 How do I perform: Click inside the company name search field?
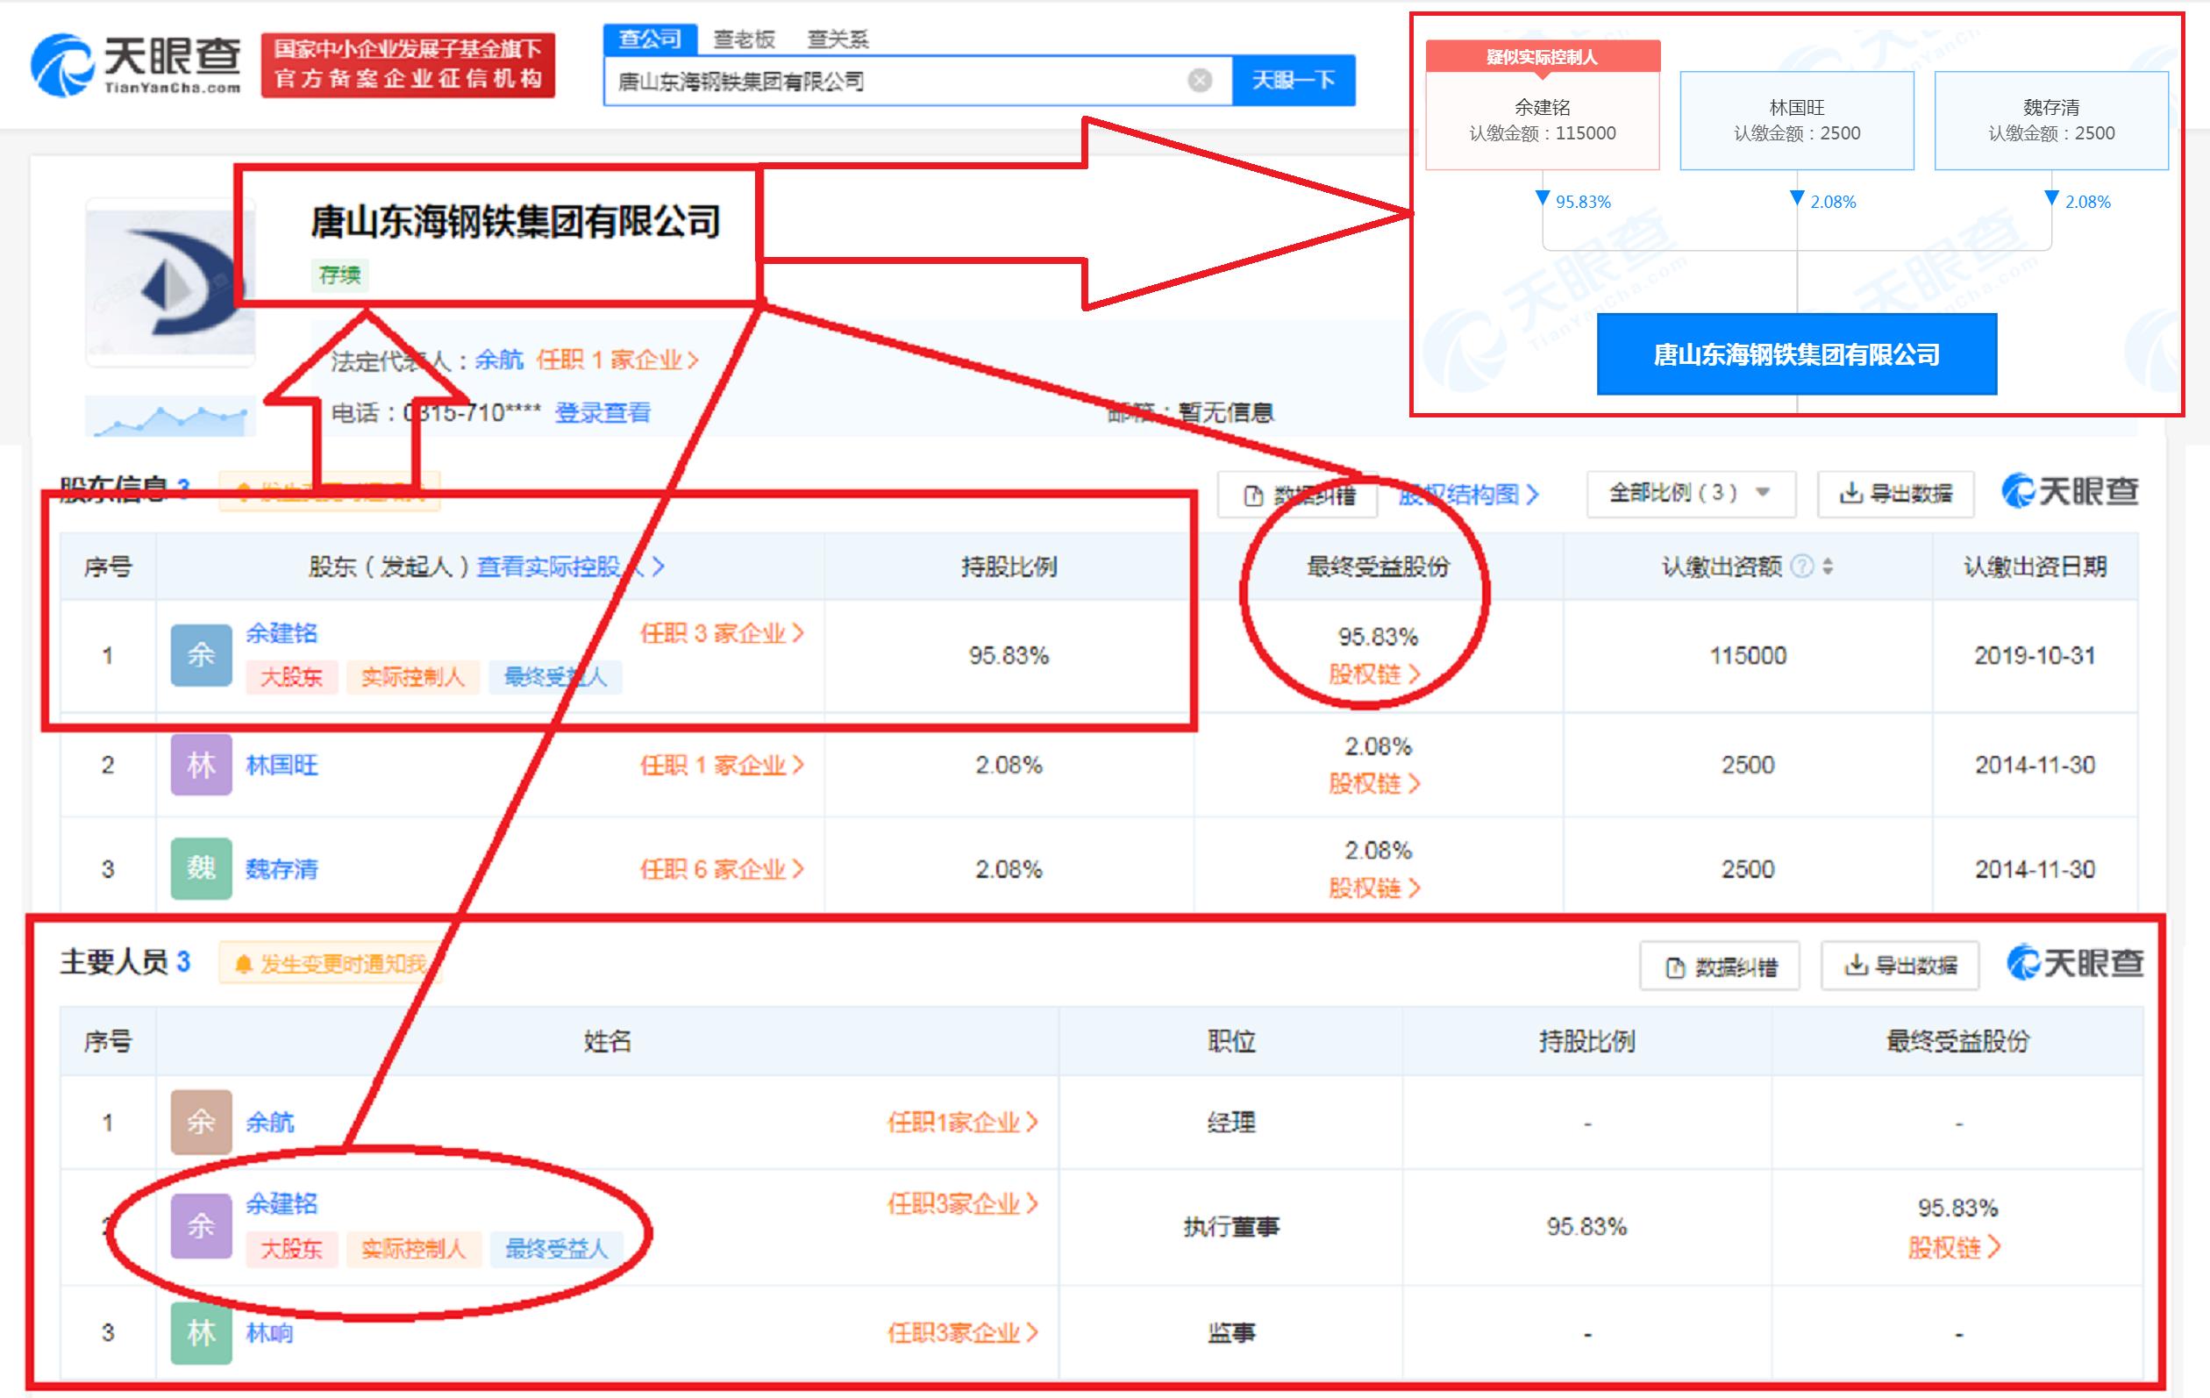point(872,81)
